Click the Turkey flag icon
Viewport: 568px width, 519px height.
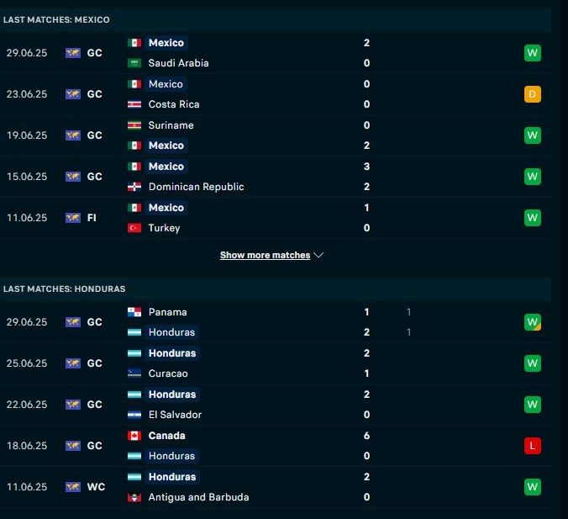coord(134,228)
